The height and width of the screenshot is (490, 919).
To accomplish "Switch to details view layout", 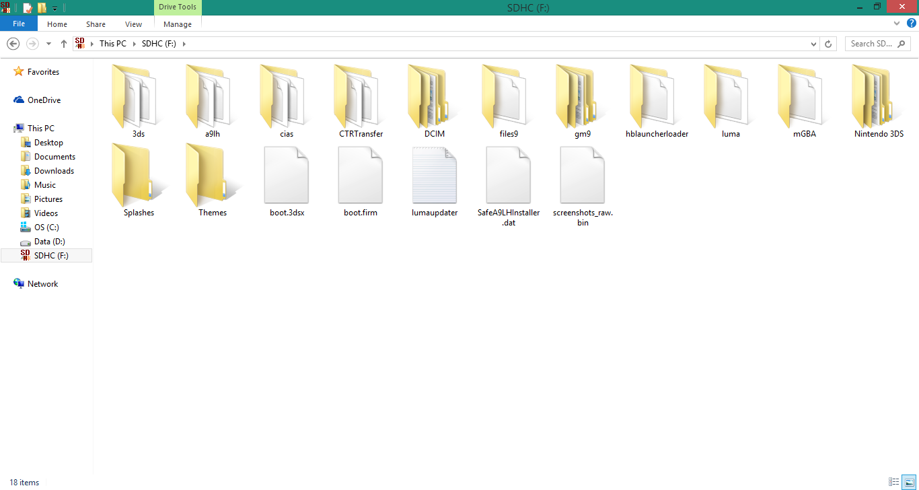I will 894,482.
